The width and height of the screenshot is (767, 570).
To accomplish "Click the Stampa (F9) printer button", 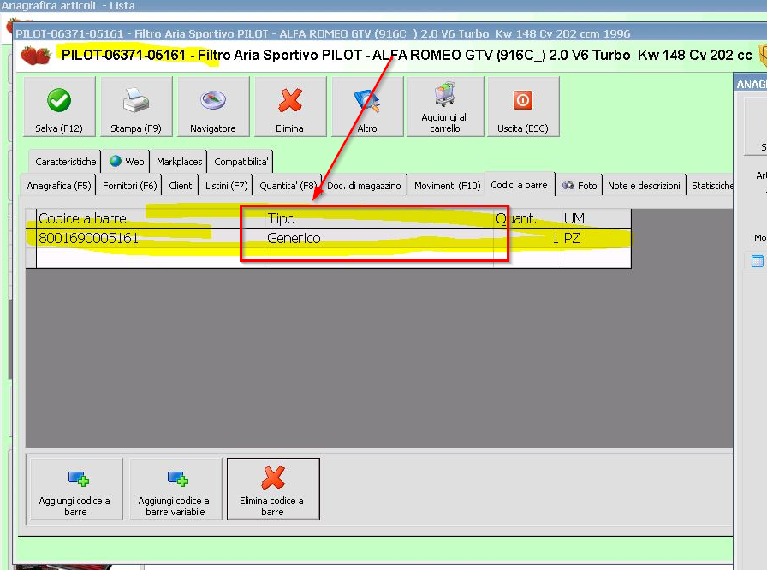I will pyautogui.click(x=136, y=107).
